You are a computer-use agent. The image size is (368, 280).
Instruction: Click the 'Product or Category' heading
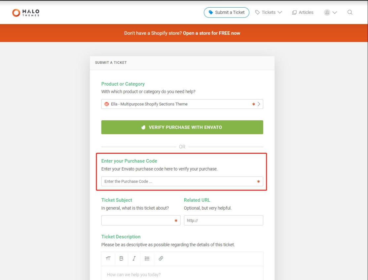tap(123, 84)
